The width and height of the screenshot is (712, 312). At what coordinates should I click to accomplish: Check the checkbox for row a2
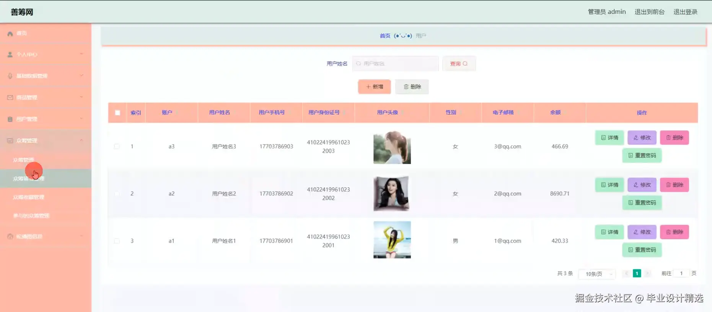tap(117, 194)
